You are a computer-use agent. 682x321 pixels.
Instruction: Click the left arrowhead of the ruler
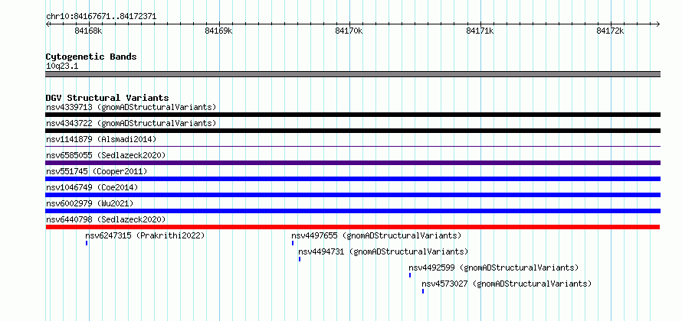coord(48,24)
